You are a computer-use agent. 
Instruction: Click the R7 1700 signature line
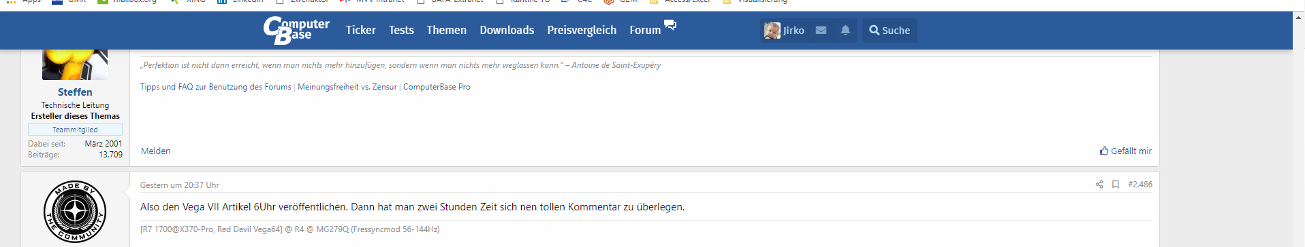(x=290, y=229)
